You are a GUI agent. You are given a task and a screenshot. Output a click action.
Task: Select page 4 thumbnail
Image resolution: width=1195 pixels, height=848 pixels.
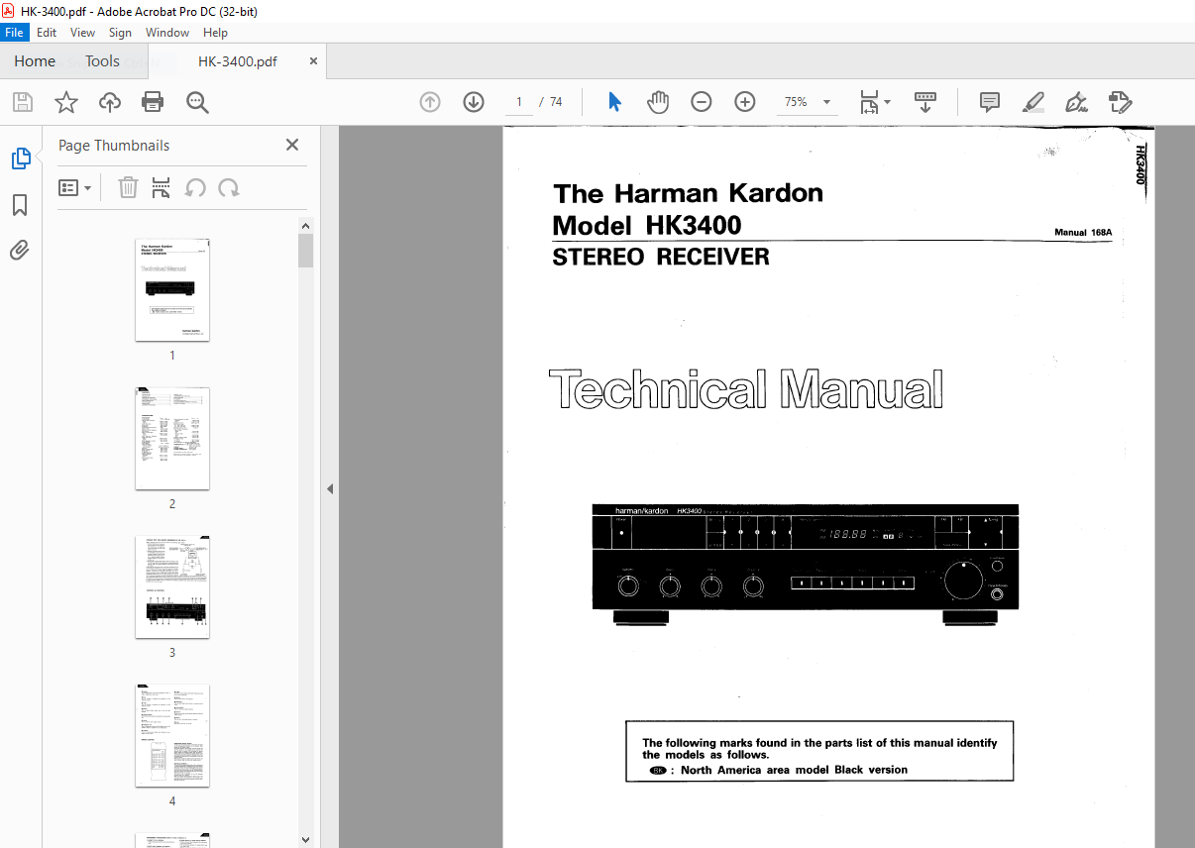[172, 735]
